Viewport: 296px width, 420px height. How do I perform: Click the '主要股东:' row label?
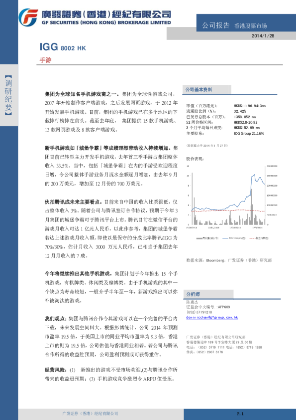click(x=195, y=133)
